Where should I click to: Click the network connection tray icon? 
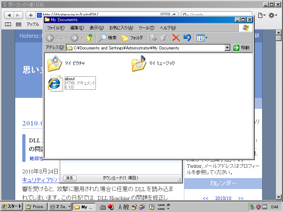(x=252, y=207)
